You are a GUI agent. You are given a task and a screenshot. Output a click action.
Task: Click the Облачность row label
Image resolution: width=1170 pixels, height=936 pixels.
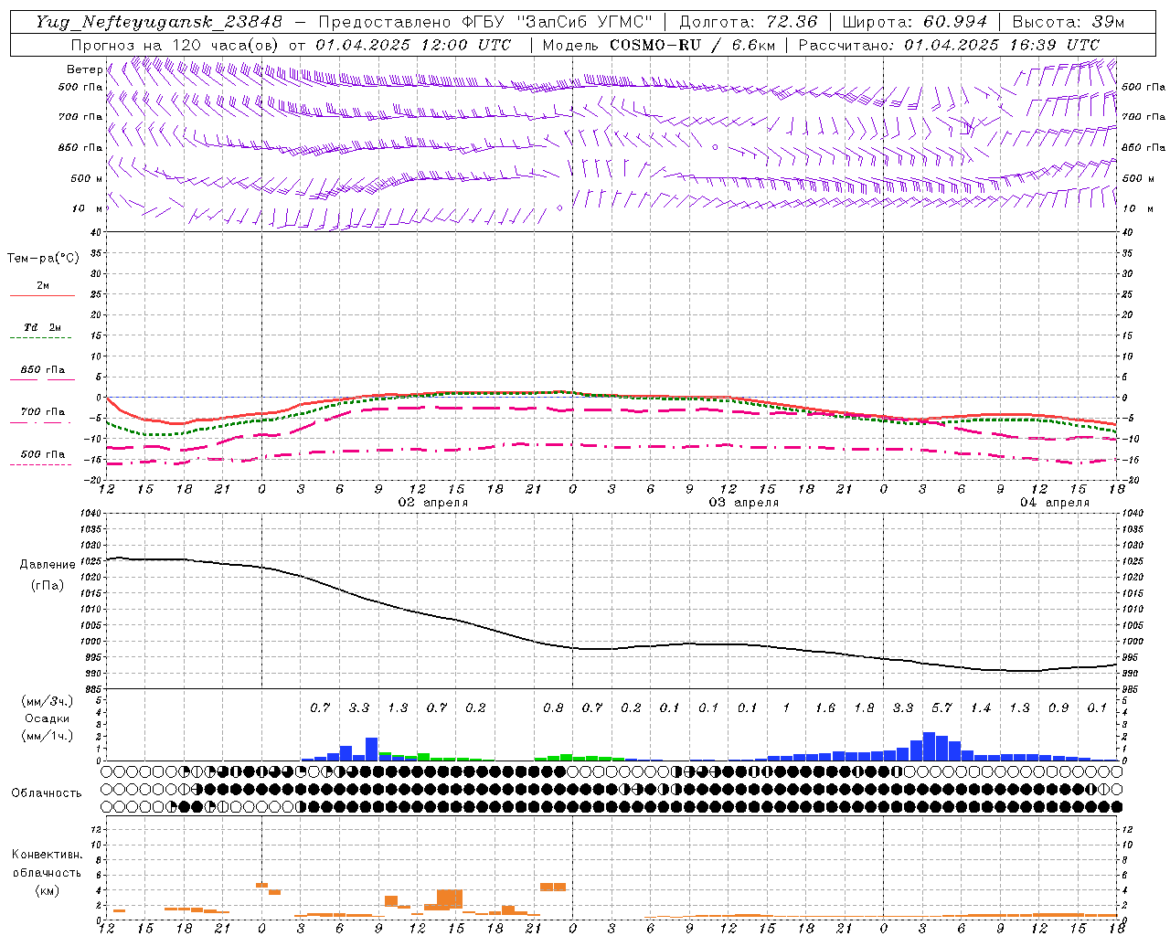point(47,792)
